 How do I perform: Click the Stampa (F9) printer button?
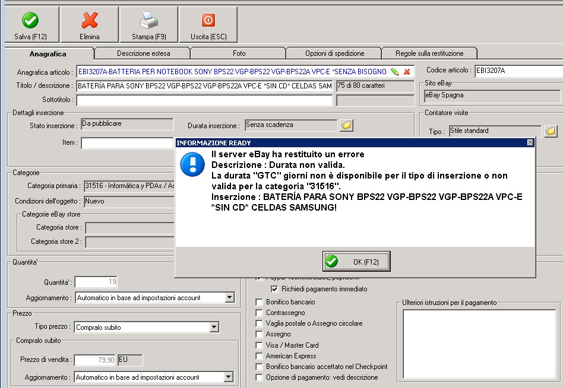[x=148, y=24]
